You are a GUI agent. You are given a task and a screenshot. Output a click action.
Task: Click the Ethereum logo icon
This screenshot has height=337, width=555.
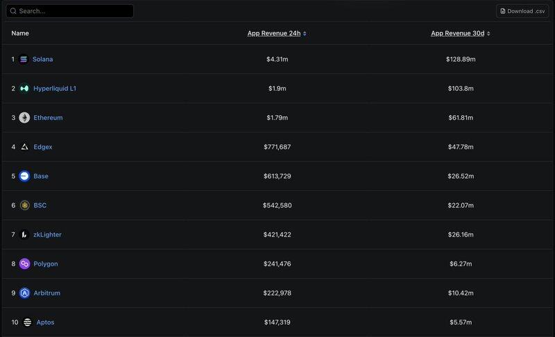point(24,118)
